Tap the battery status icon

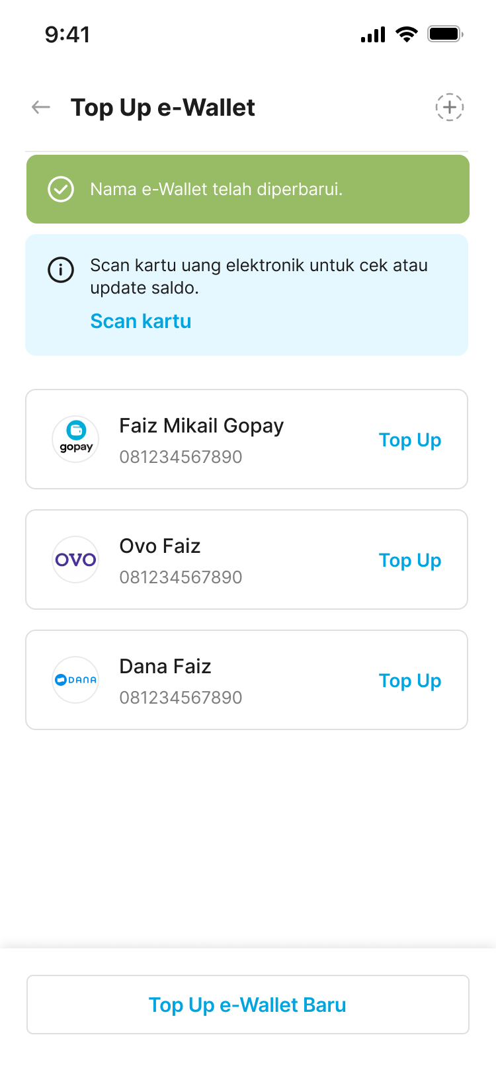[x=445, y=34]
